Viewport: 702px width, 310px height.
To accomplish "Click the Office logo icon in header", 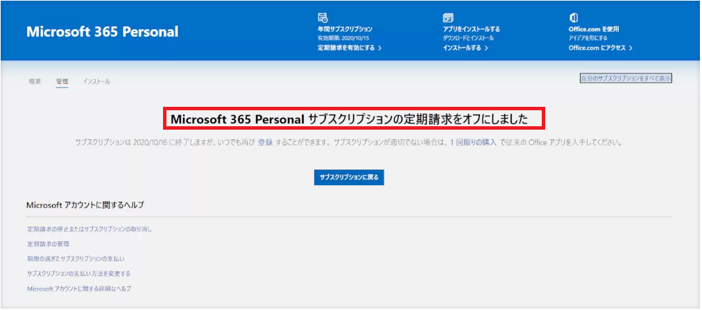I will [x=572, y=17].
